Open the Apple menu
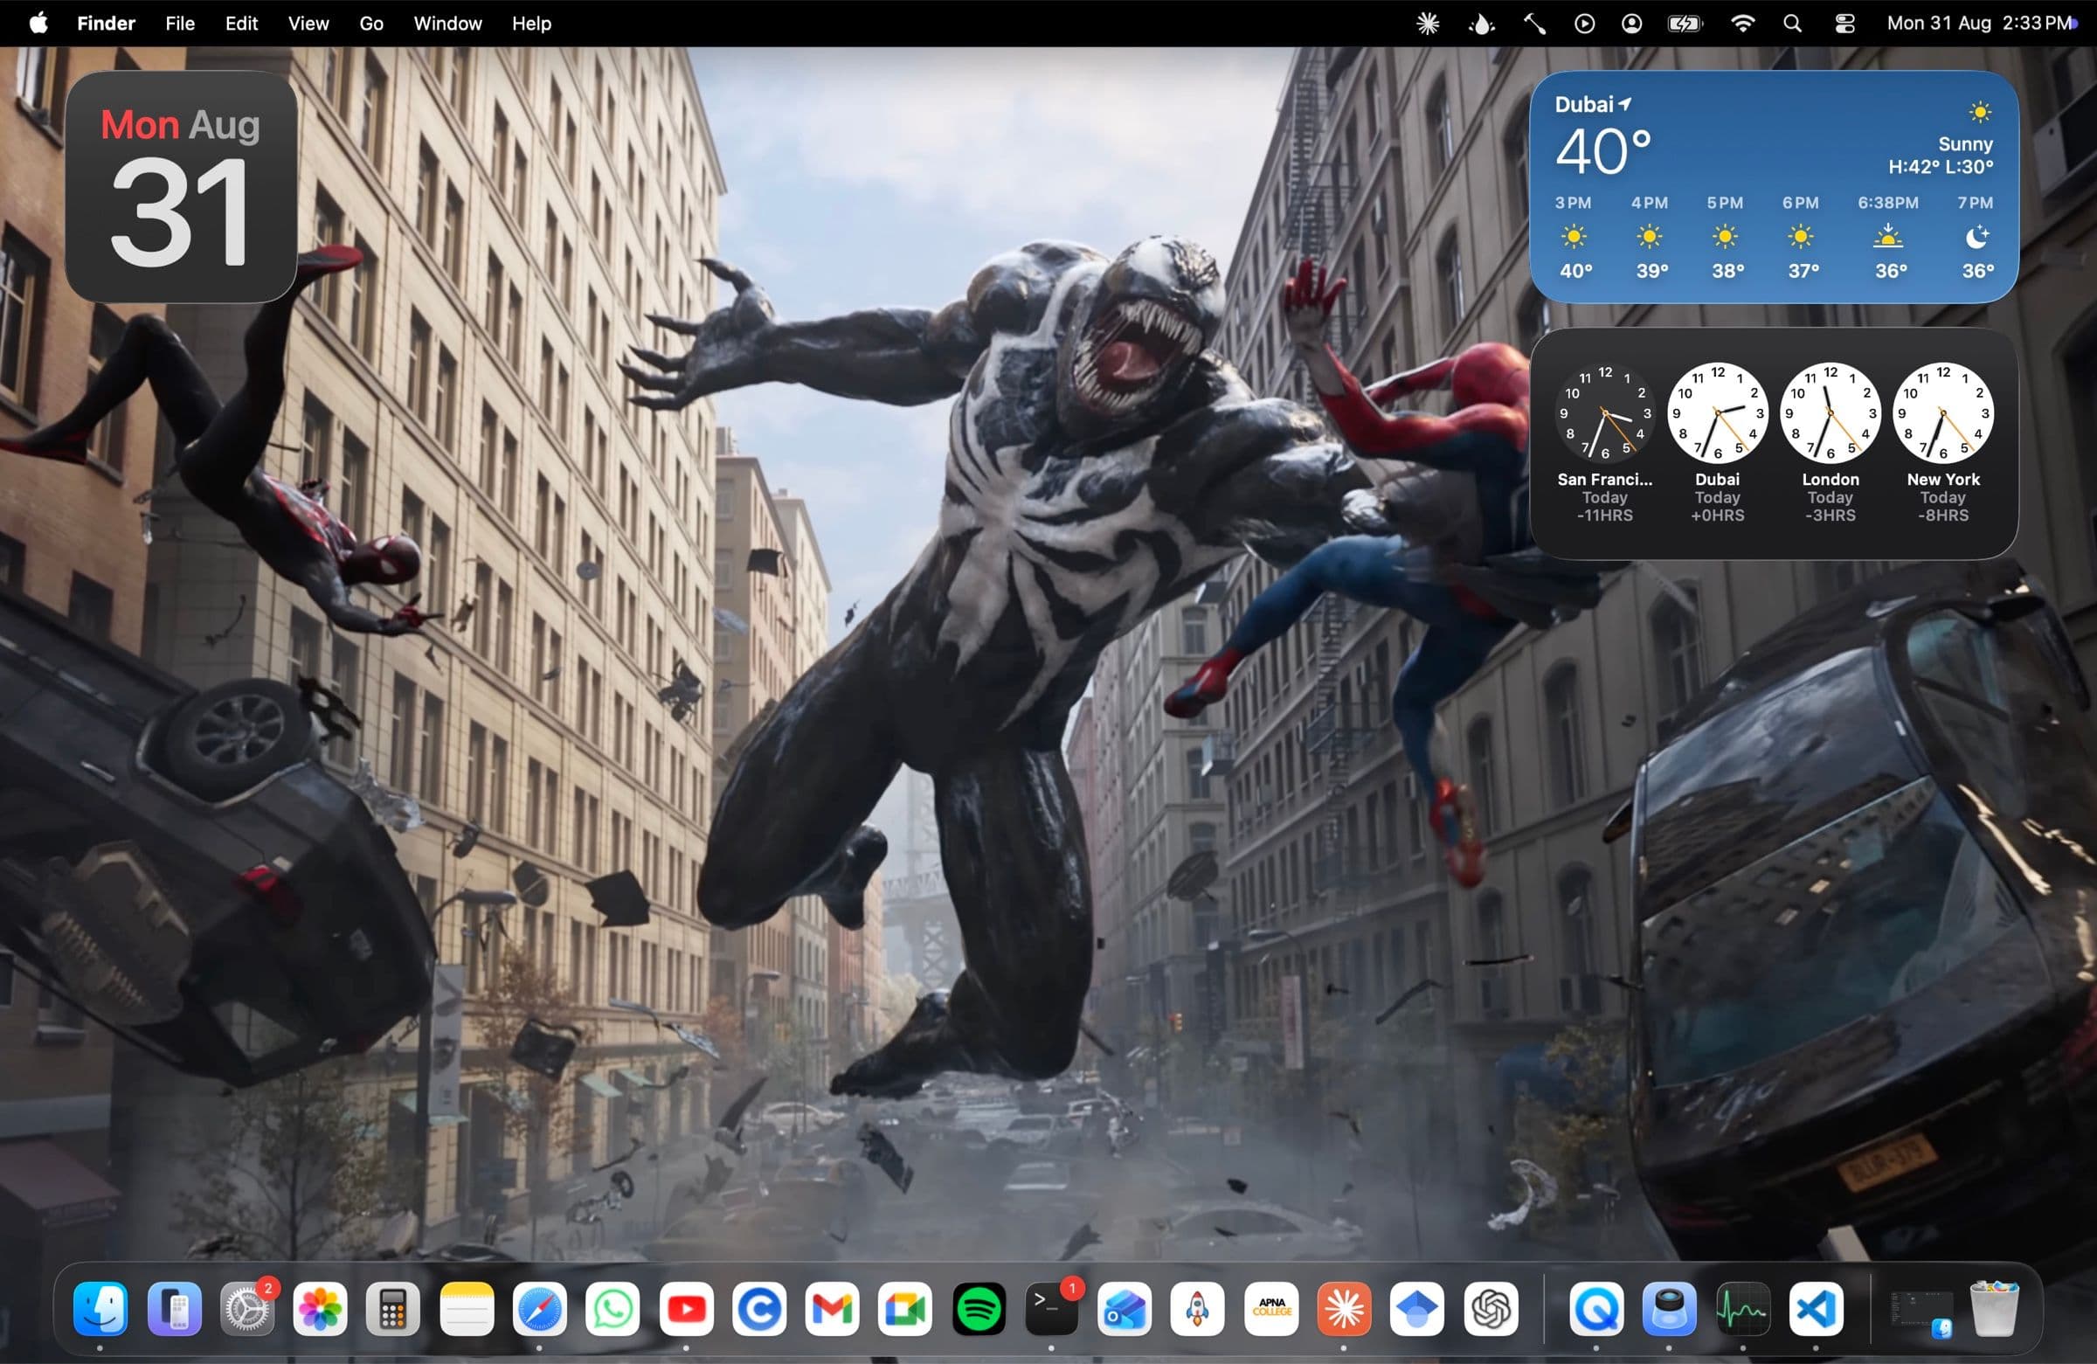Viewport: 2097px width, 1364px height. [x=38, y=23]
